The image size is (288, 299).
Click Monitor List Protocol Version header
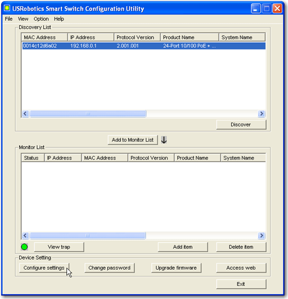(x=151, y=158)
